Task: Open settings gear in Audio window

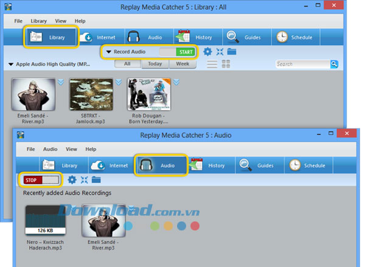Action: point(72,179)
